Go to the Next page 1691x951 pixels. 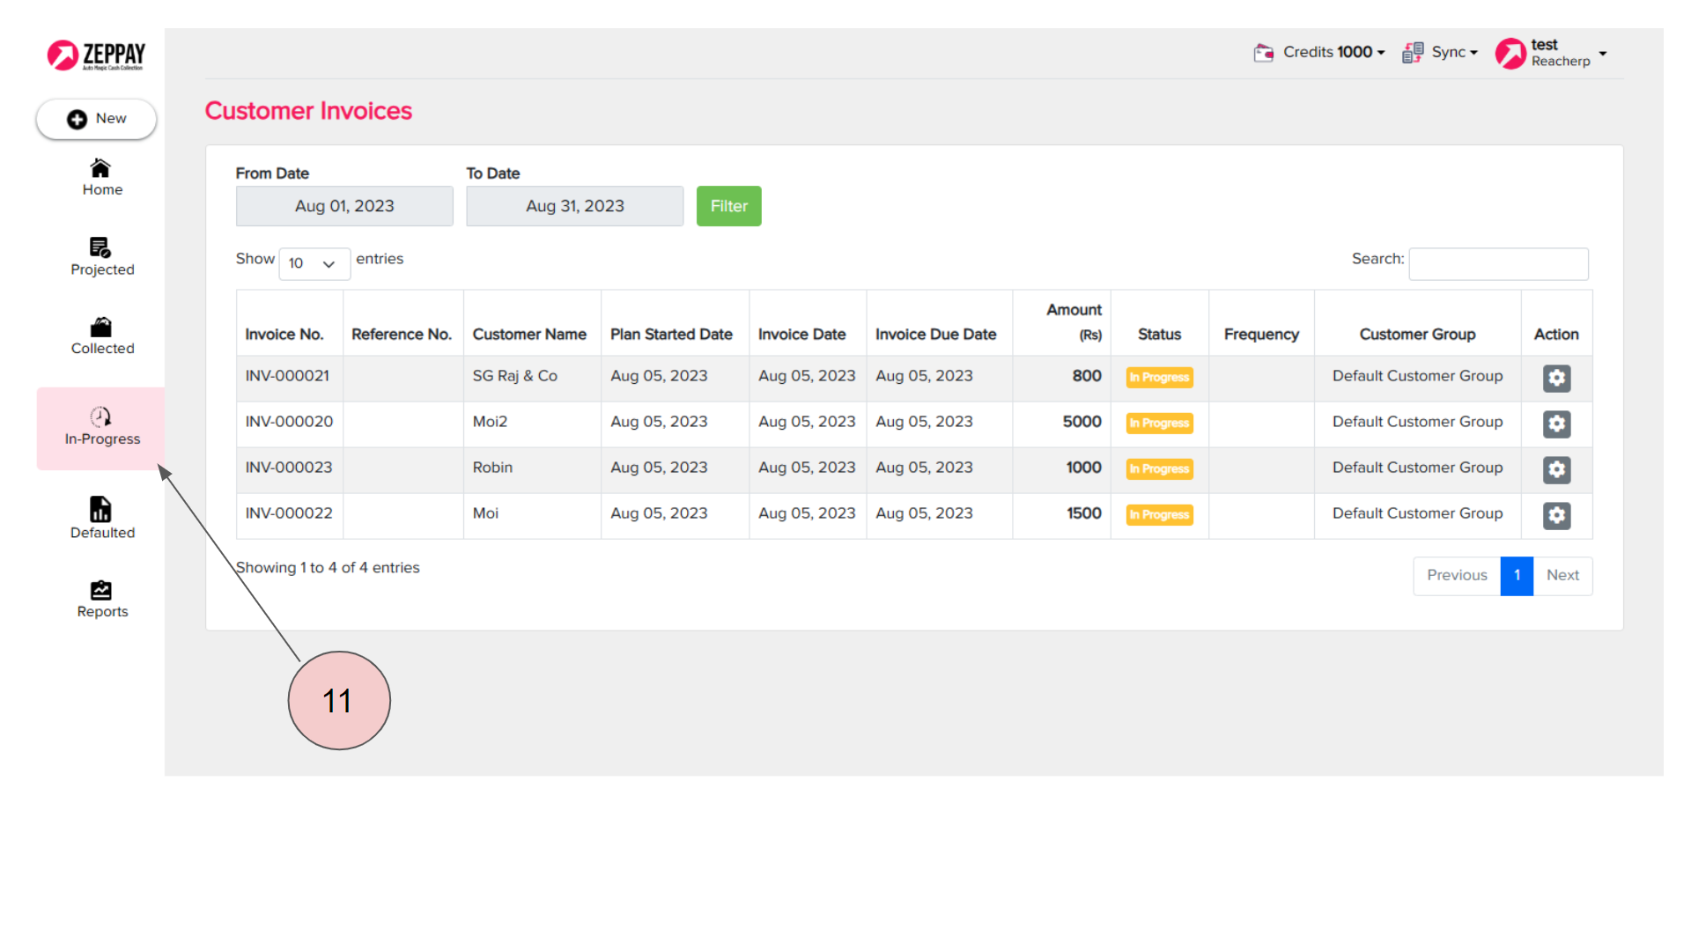1562,575
